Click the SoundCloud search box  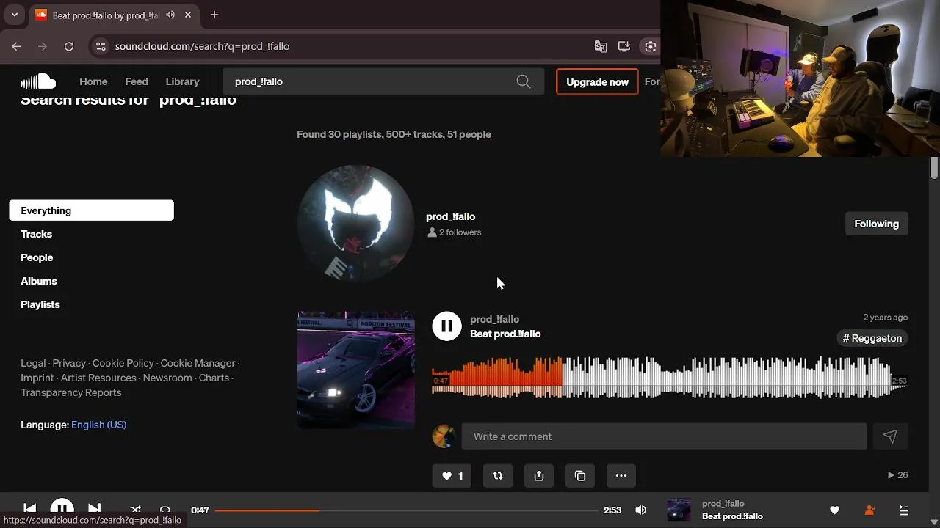point(383,81)
